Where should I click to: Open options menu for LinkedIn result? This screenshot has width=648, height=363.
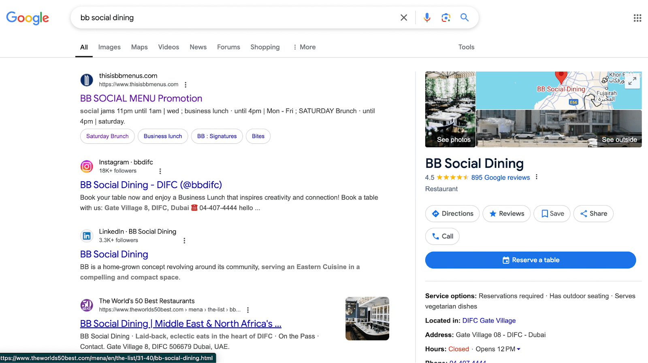184,240
